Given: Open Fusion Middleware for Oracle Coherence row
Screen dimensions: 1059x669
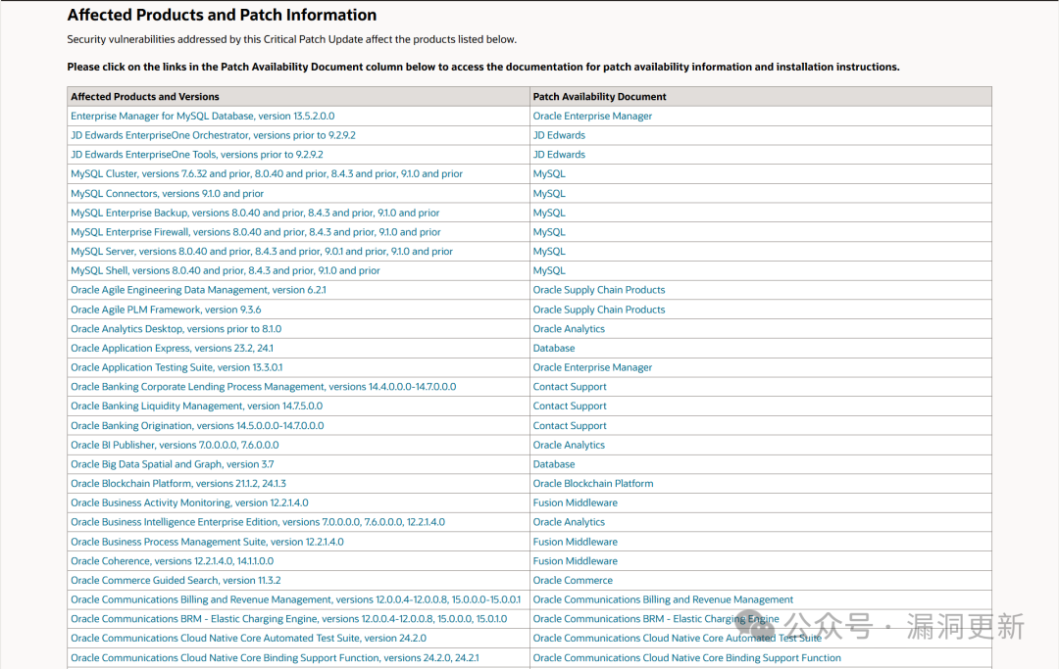Looking at the screenshot, I should 575,561.
